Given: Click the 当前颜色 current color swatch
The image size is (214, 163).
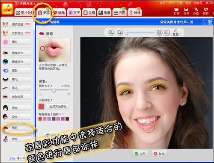Looking at the screenshot, I should pos(42,107).
